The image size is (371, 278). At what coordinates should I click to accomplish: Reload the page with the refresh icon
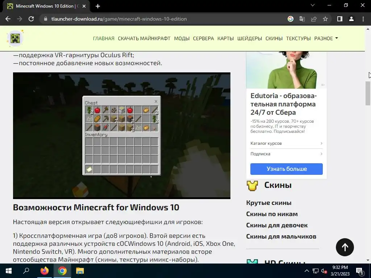tap(31, 19)
